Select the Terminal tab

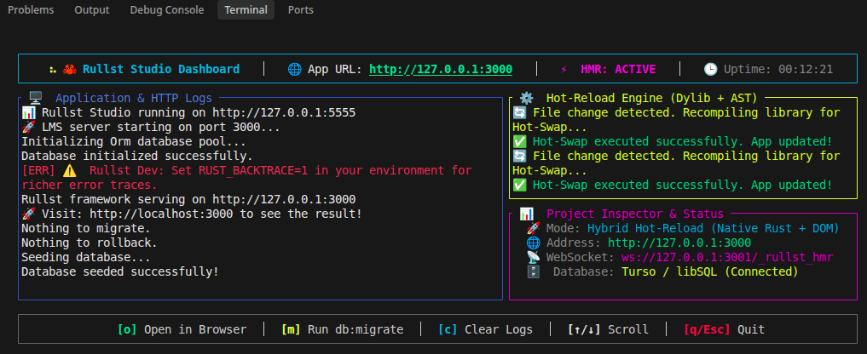point(246,10)
